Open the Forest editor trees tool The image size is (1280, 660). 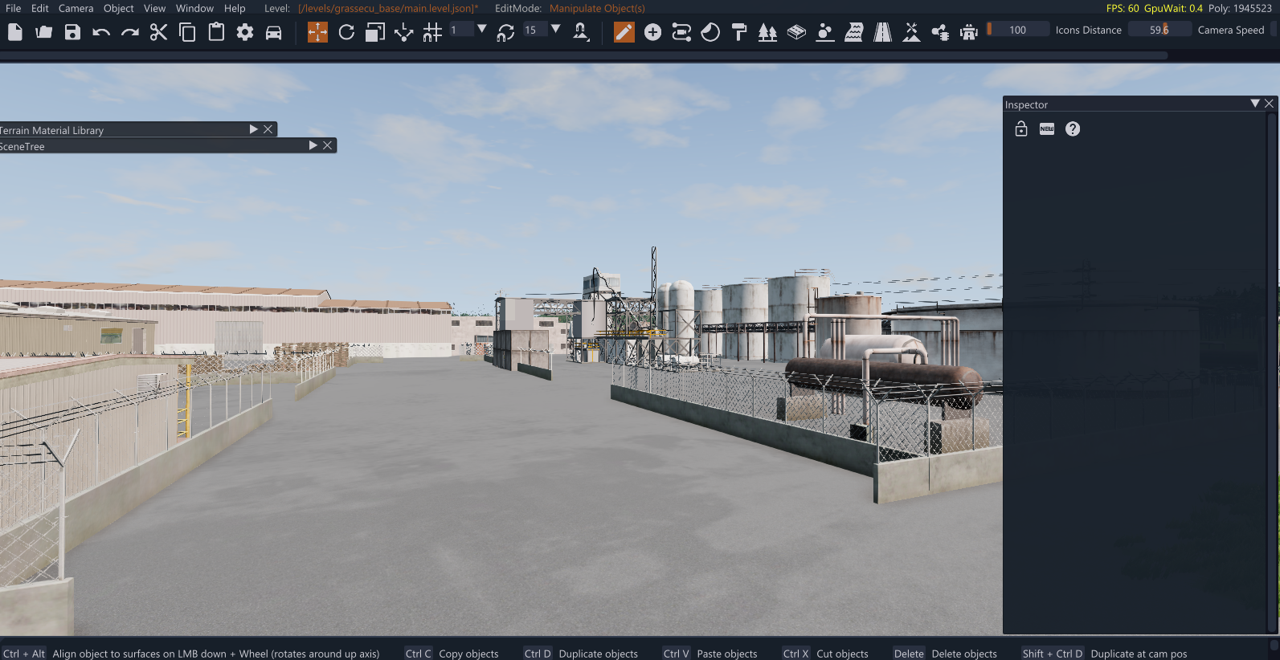click(x=768, y=32)
